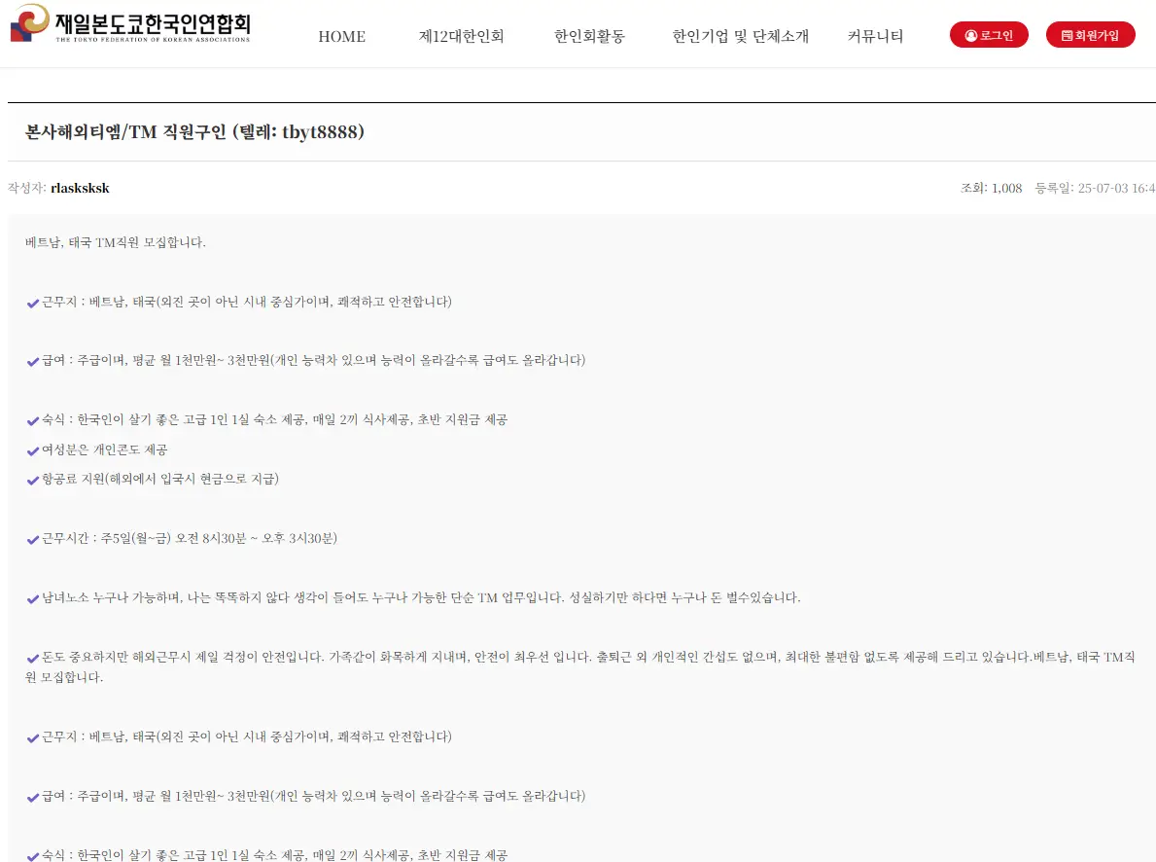Viewport: 1156px width, 862px height.
Task: Click the 회원가입 button
Action: pos(1091,35)
